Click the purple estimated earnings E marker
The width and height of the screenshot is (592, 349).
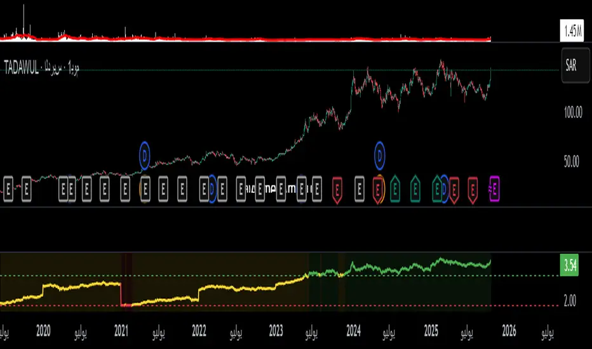(x=494, y=188)
